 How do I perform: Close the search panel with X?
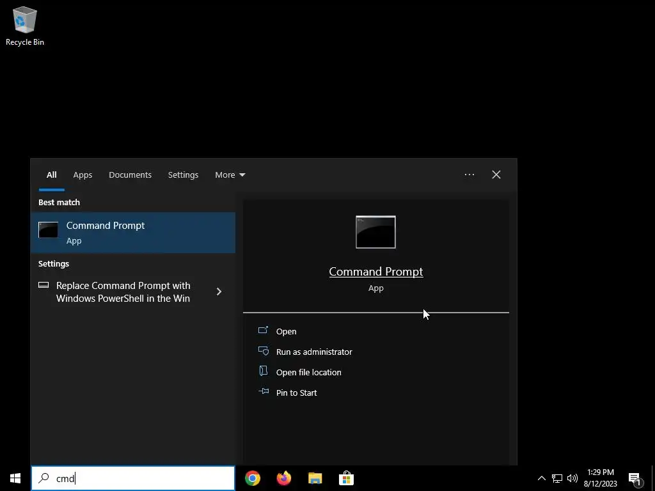point(496,175)
